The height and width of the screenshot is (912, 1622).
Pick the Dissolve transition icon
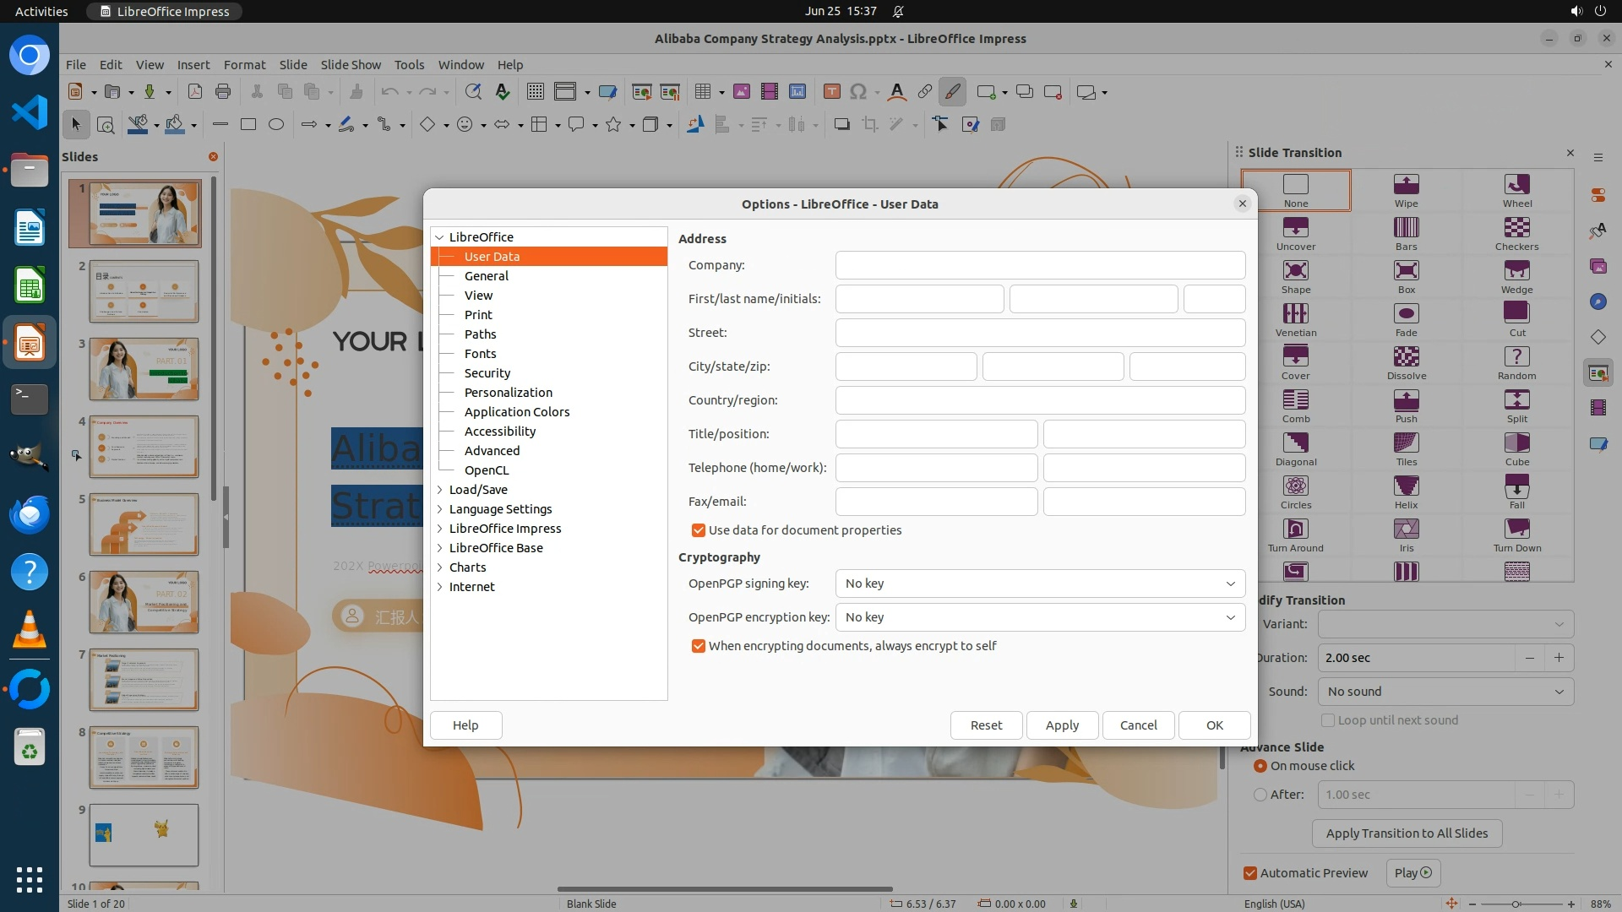[1406, 357]
